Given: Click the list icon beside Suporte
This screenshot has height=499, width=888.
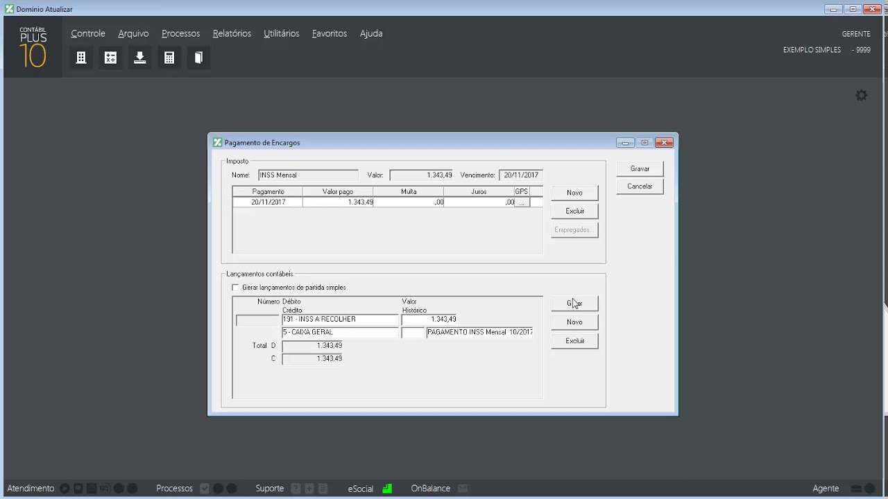Looking at the screenshot, I should (323, 489).
